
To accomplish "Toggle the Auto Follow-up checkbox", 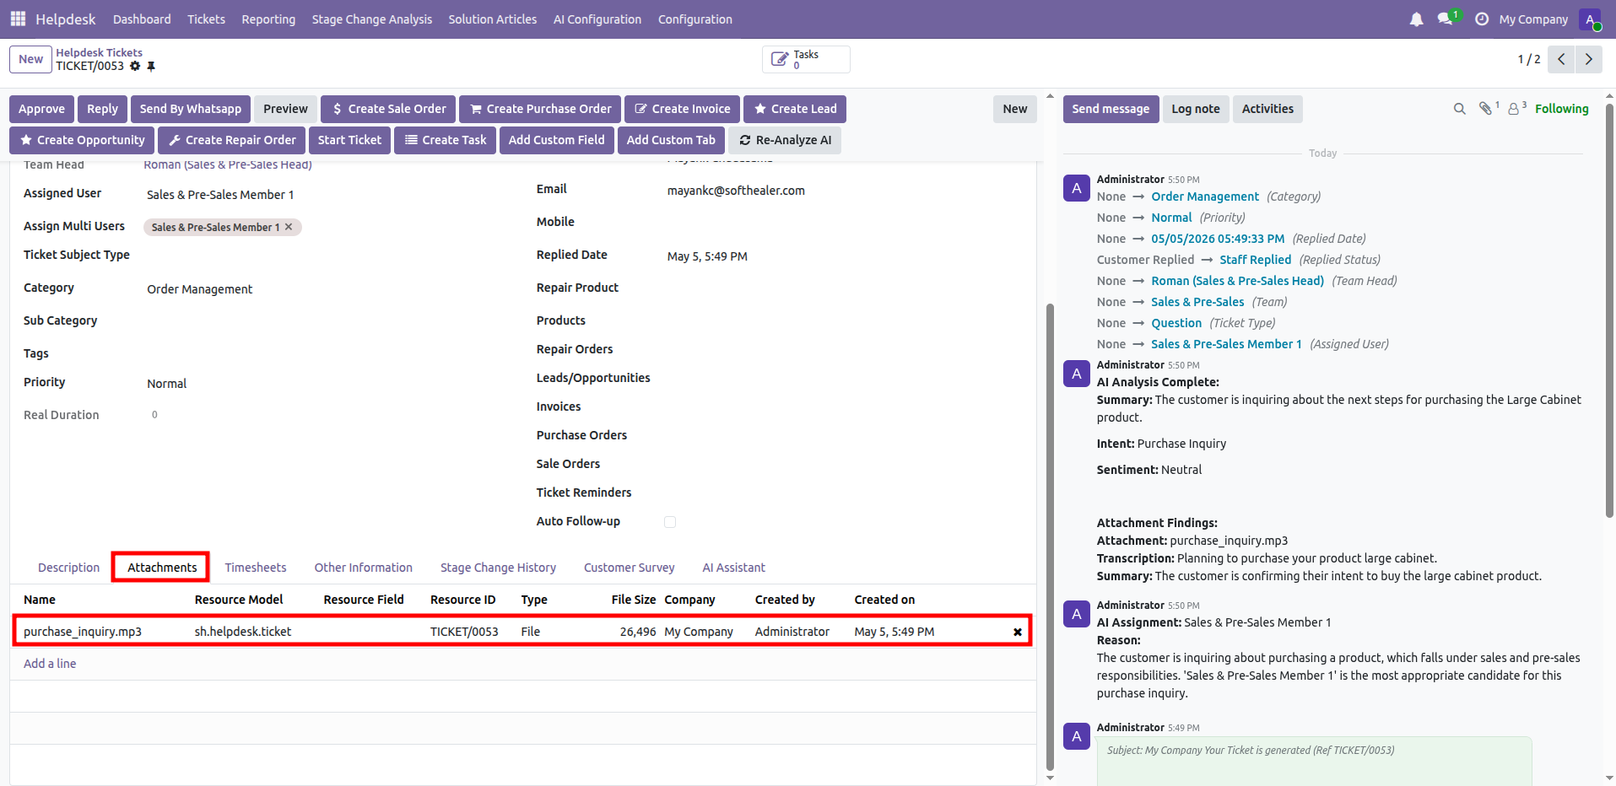I will [670, 522].
